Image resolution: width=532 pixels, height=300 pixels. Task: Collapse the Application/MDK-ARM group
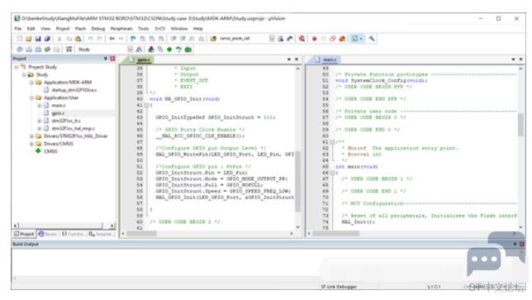tap(31, 83)
